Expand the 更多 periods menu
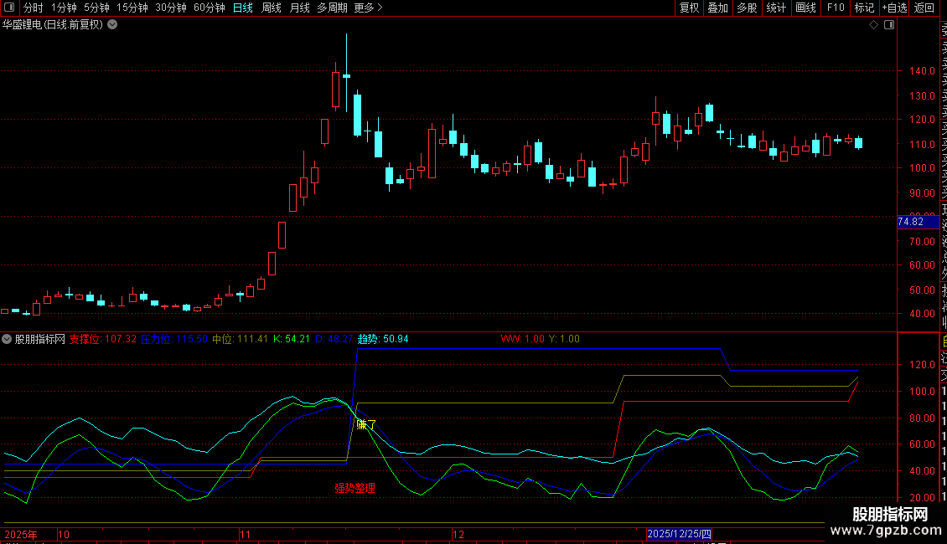This screenshot has height=544, width=947. [368, 8]
